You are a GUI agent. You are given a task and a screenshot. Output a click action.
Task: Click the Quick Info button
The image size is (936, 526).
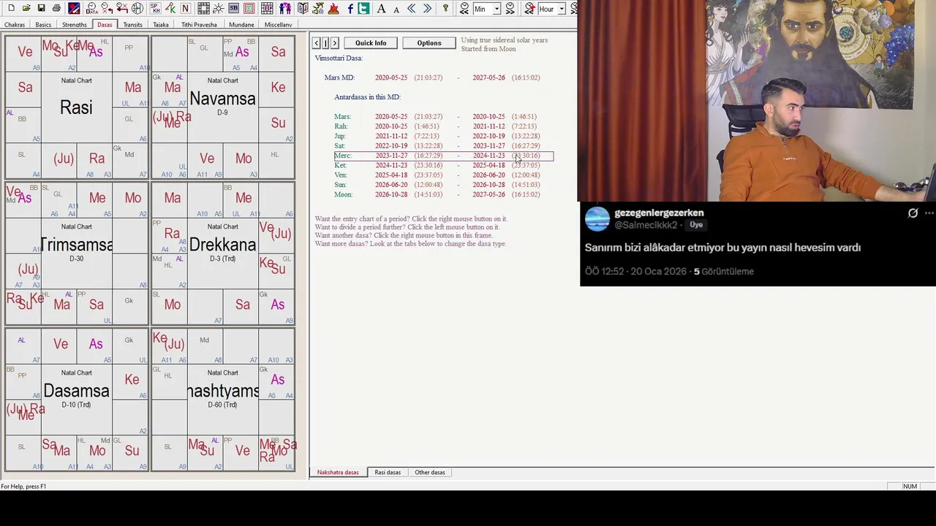click(x=371, y=43)
